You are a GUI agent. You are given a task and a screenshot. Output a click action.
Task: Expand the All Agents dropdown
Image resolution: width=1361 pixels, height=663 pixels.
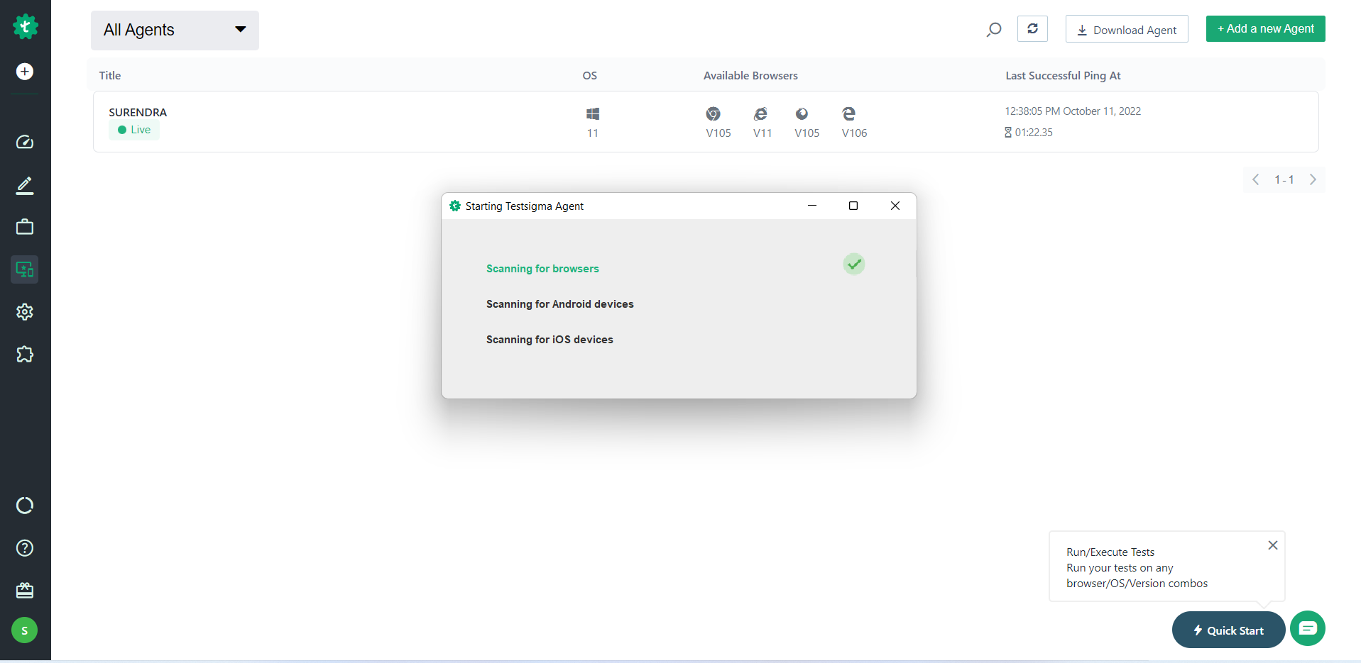click(175, 30)
